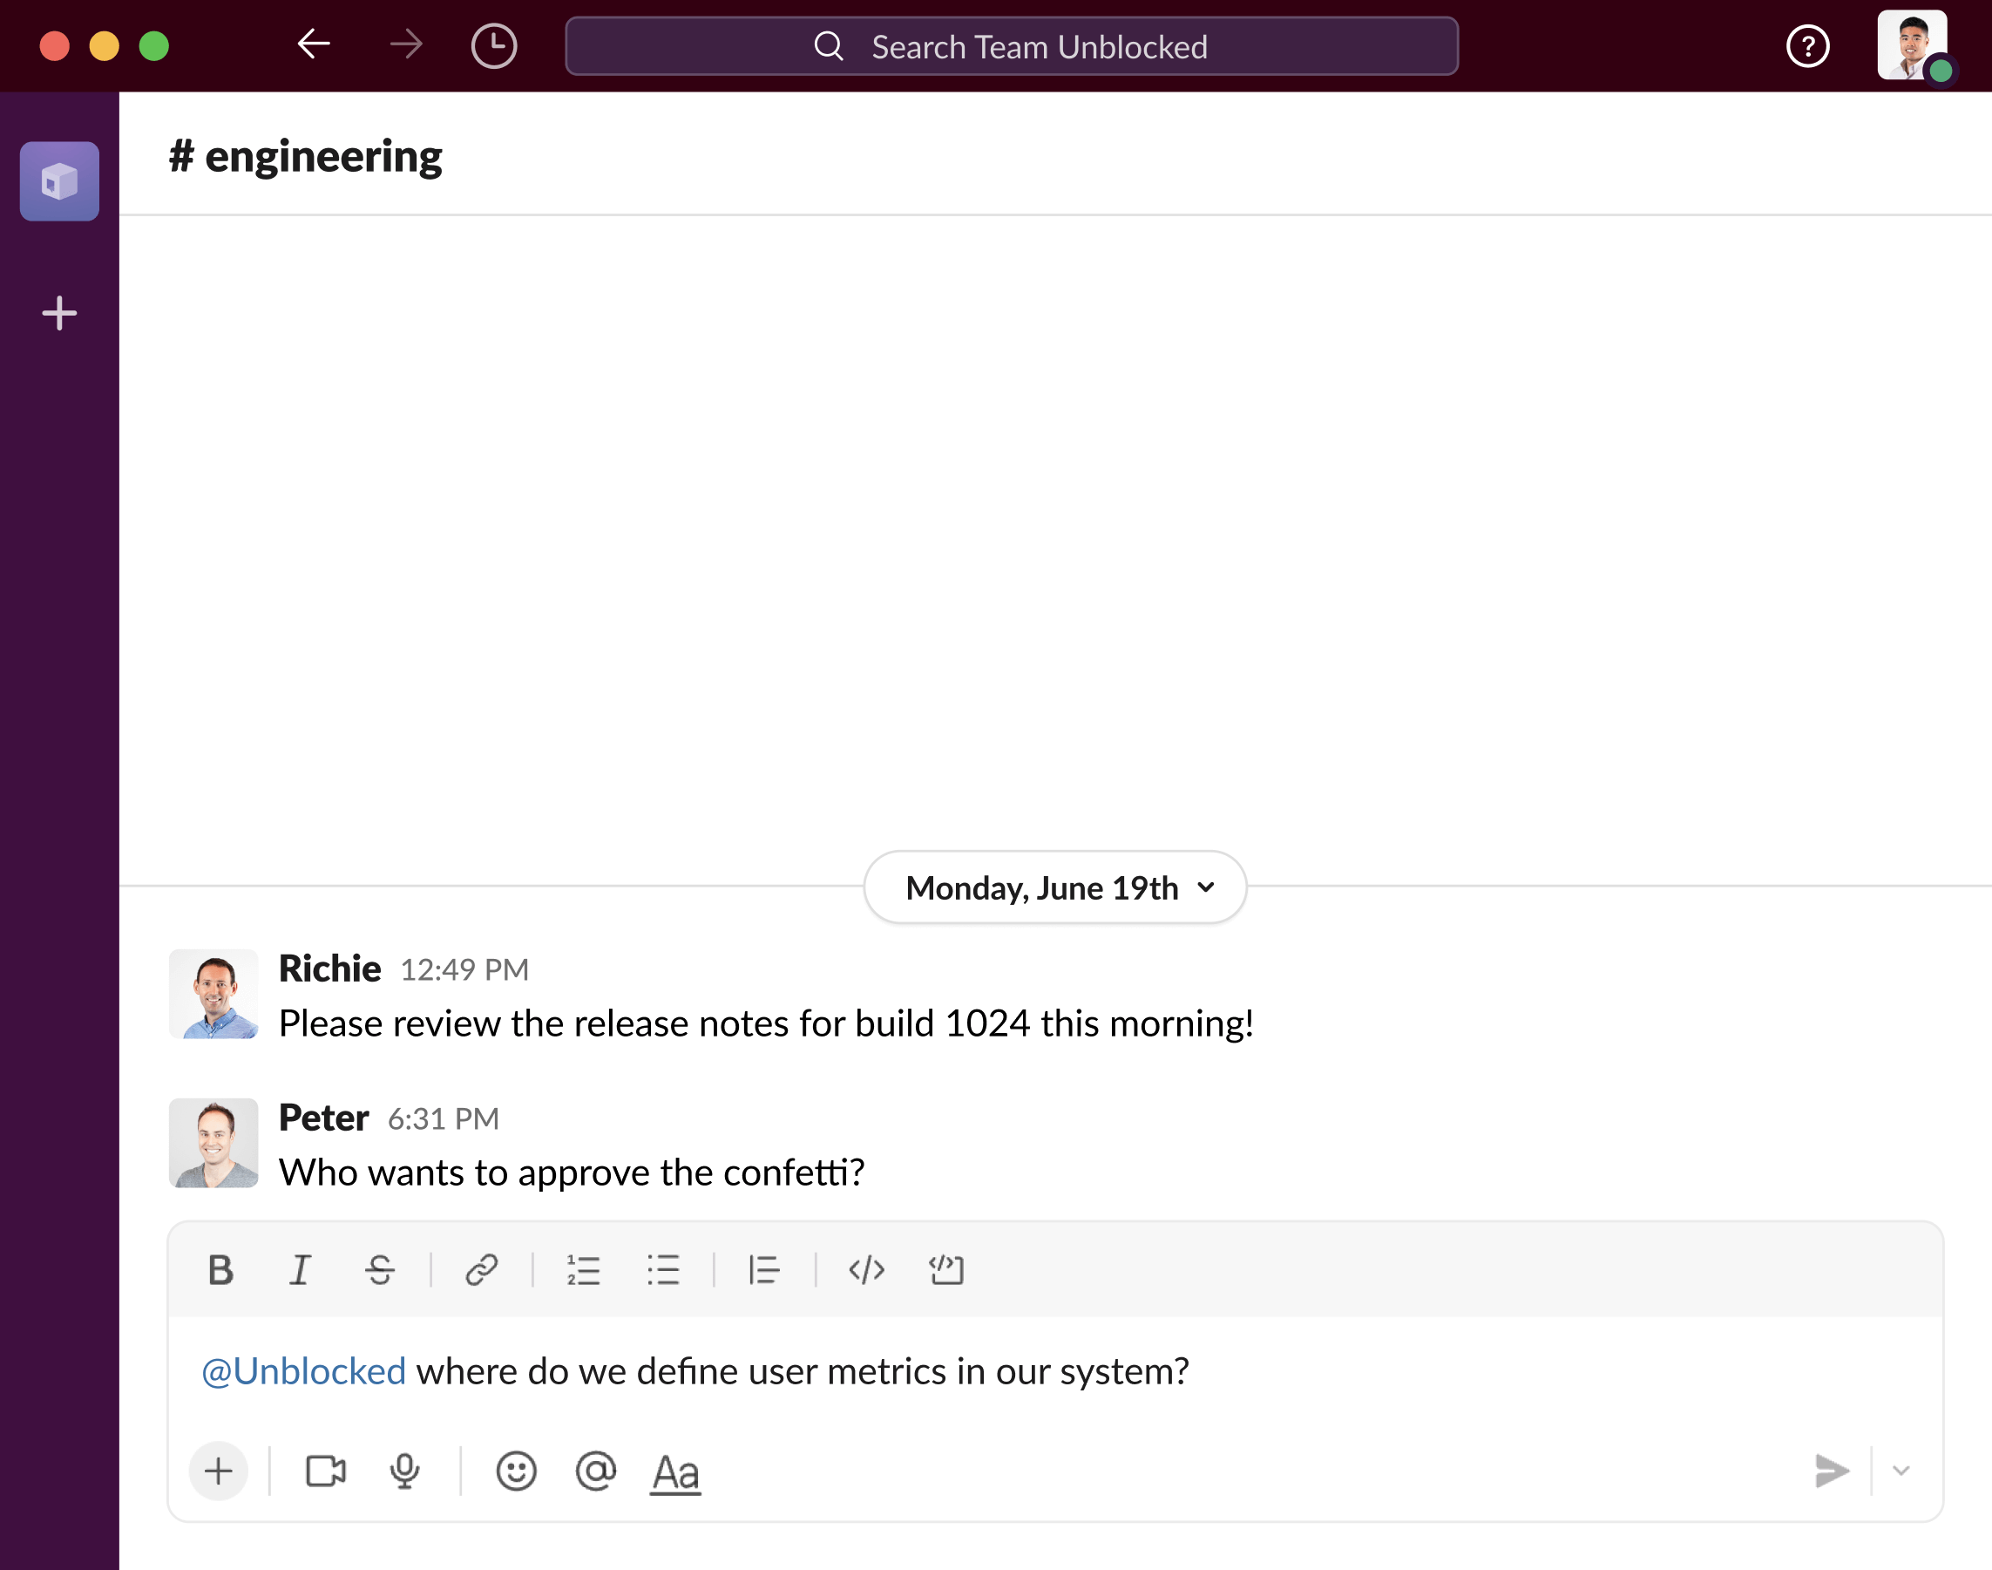Insert a code block
Image resolution: width=1992 pixels, height=1570 pixels.
tap(945, 1269)
